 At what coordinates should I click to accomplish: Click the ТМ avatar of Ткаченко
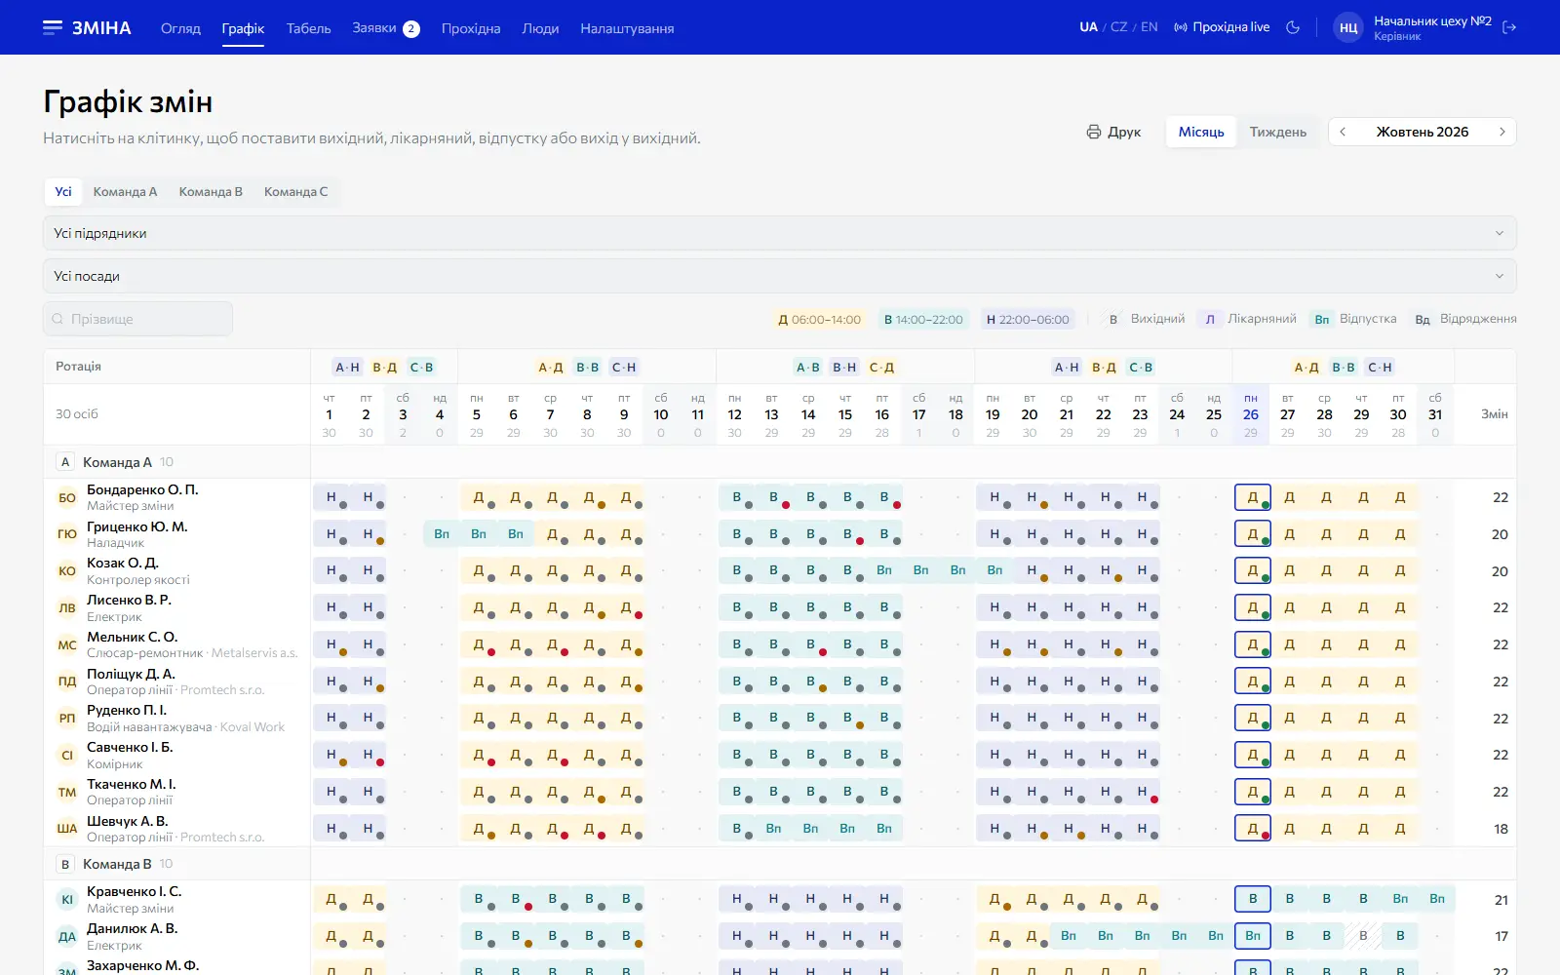(67, 792)
